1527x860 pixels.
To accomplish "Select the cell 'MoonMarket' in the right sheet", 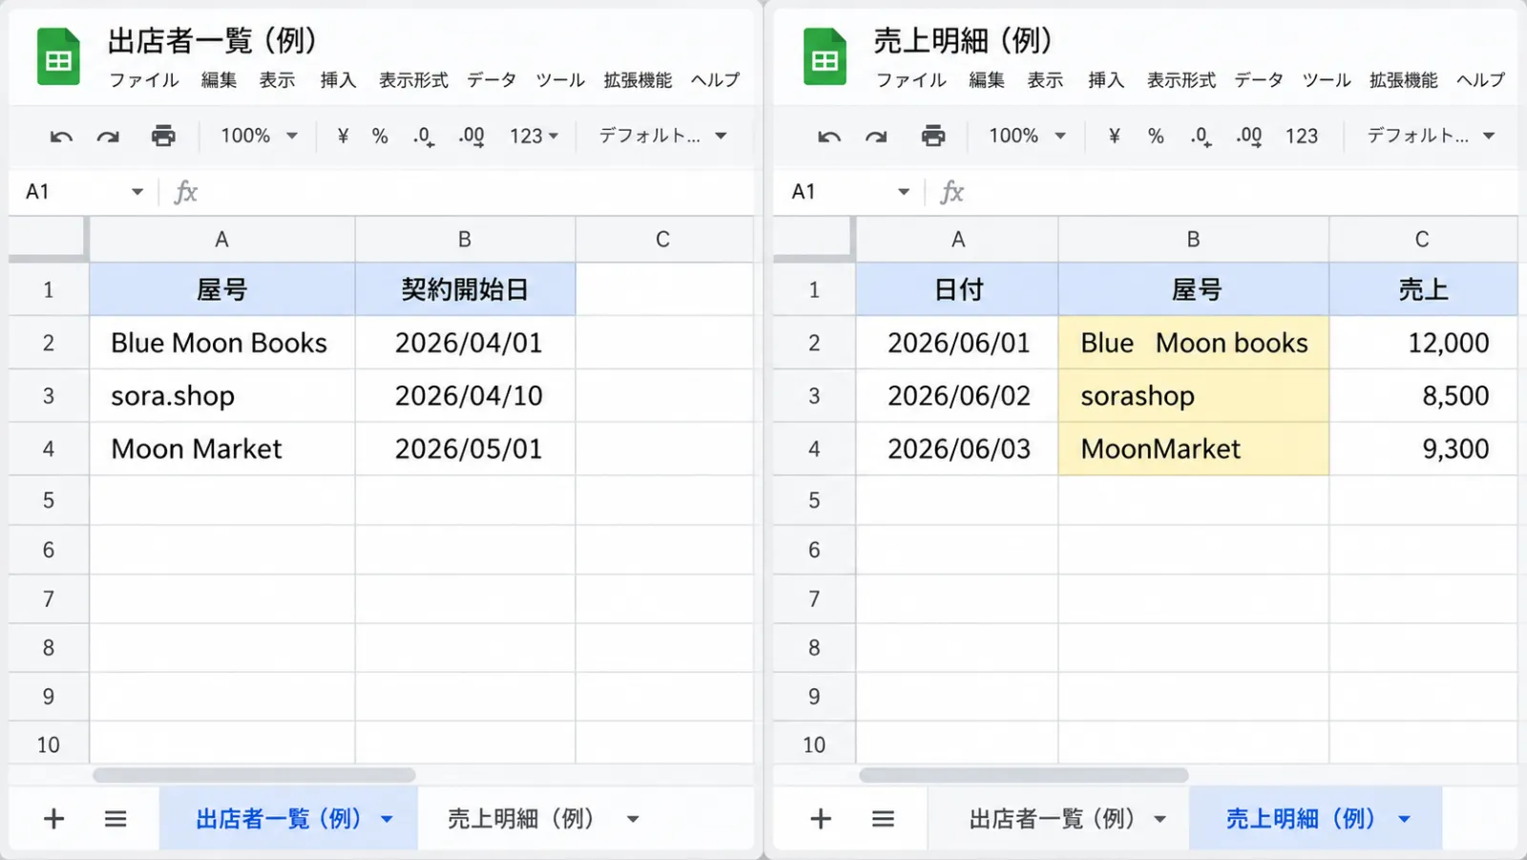I will [x=1193, y=449].
